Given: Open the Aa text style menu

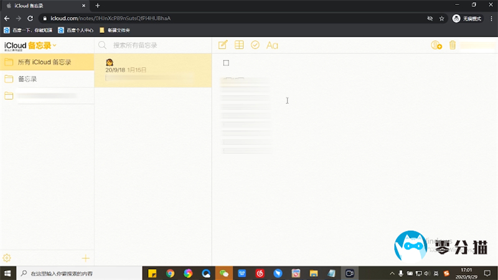Looking at the screenshot, I should (x=272, y=45).
